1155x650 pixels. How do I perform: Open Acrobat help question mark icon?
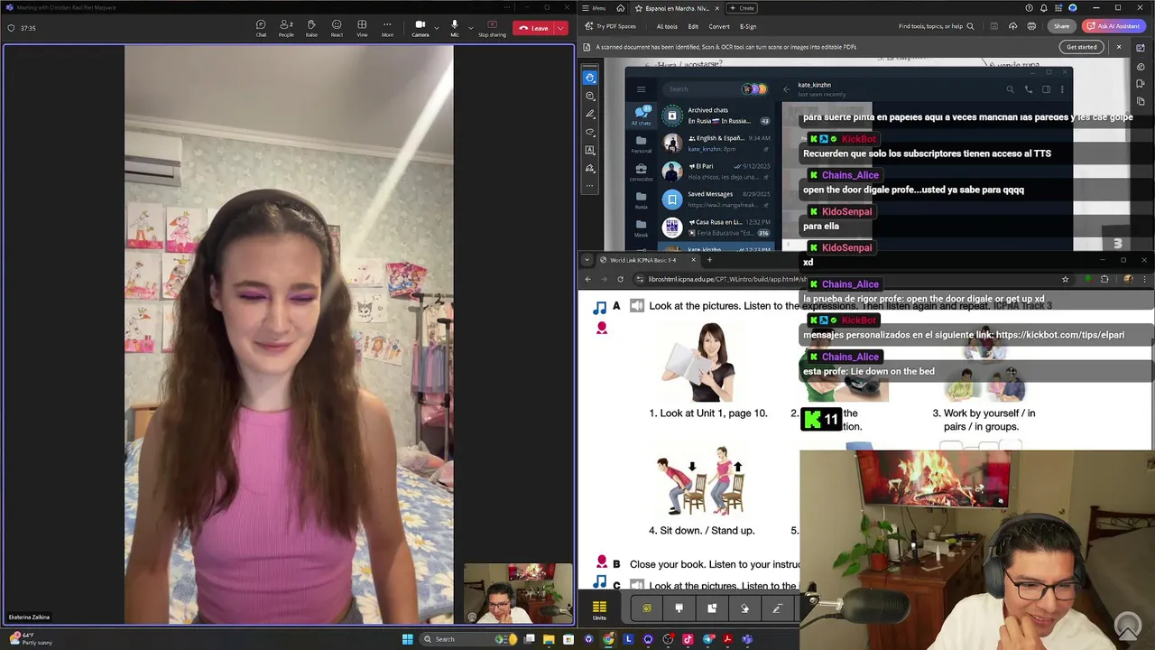pos(1028,8)
